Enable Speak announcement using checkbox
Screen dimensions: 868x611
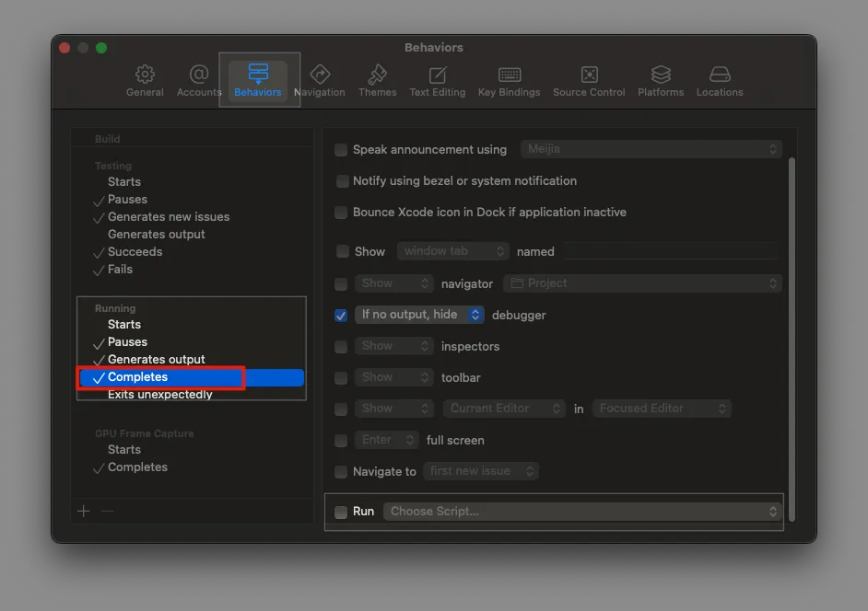342,150
